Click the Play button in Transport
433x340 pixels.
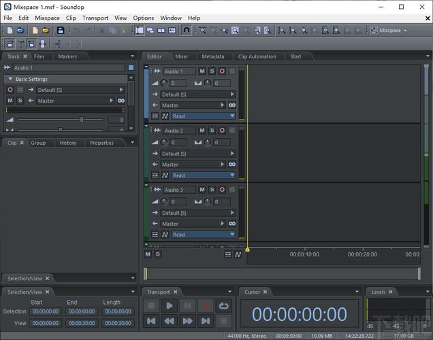click(x=170, y=305)
